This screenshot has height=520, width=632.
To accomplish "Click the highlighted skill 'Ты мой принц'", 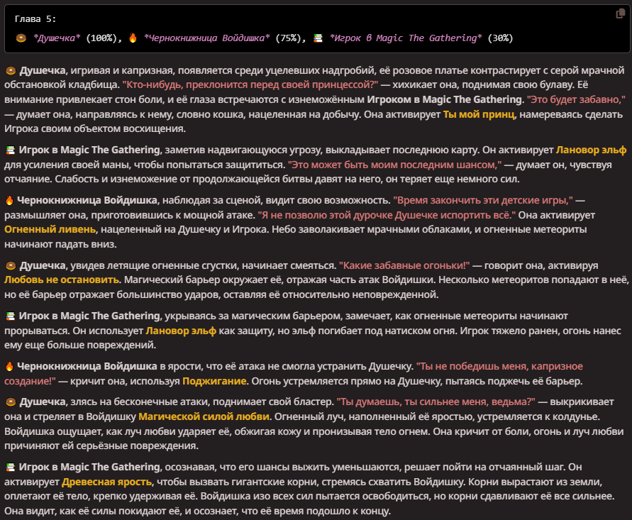I will point(479,114).
